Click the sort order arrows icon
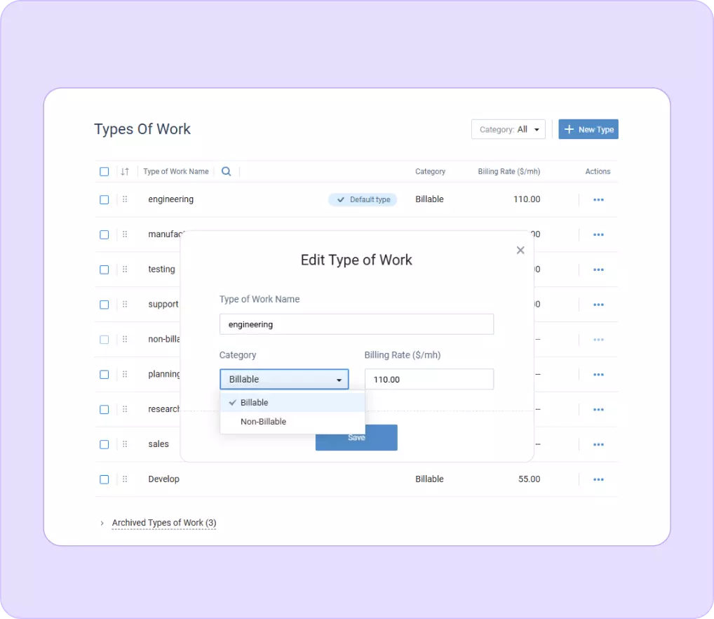 [125, 171]
